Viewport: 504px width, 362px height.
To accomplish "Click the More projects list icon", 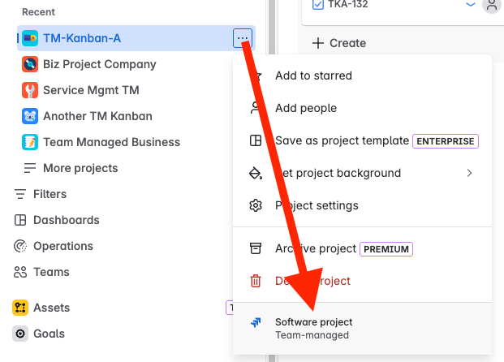I will (30, 168).
